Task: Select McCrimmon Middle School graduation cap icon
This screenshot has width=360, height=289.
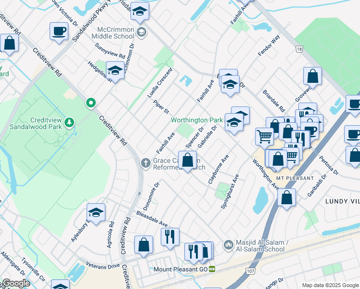Action: point(141,33)
